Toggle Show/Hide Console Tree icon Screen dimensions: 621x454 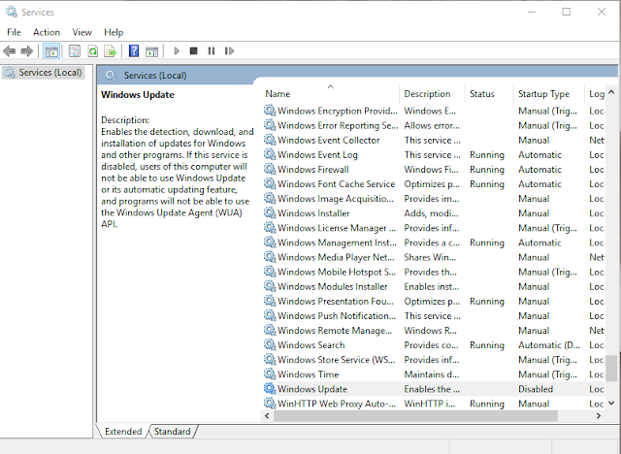click(x=51, y=51)
